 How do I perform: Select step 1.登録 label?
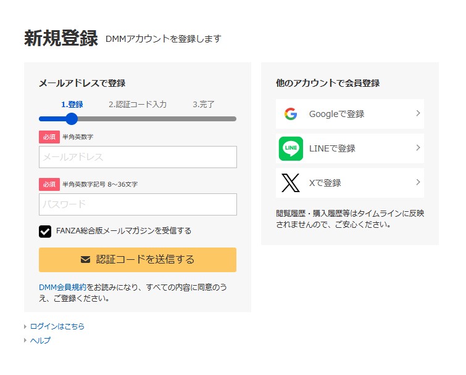[72, 105]
